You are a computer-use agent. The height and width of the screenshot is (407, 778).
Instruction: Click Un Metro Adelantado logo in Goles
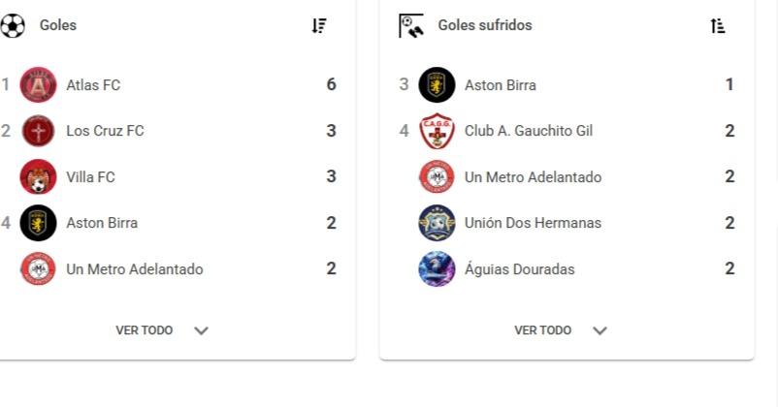point(39,269)
